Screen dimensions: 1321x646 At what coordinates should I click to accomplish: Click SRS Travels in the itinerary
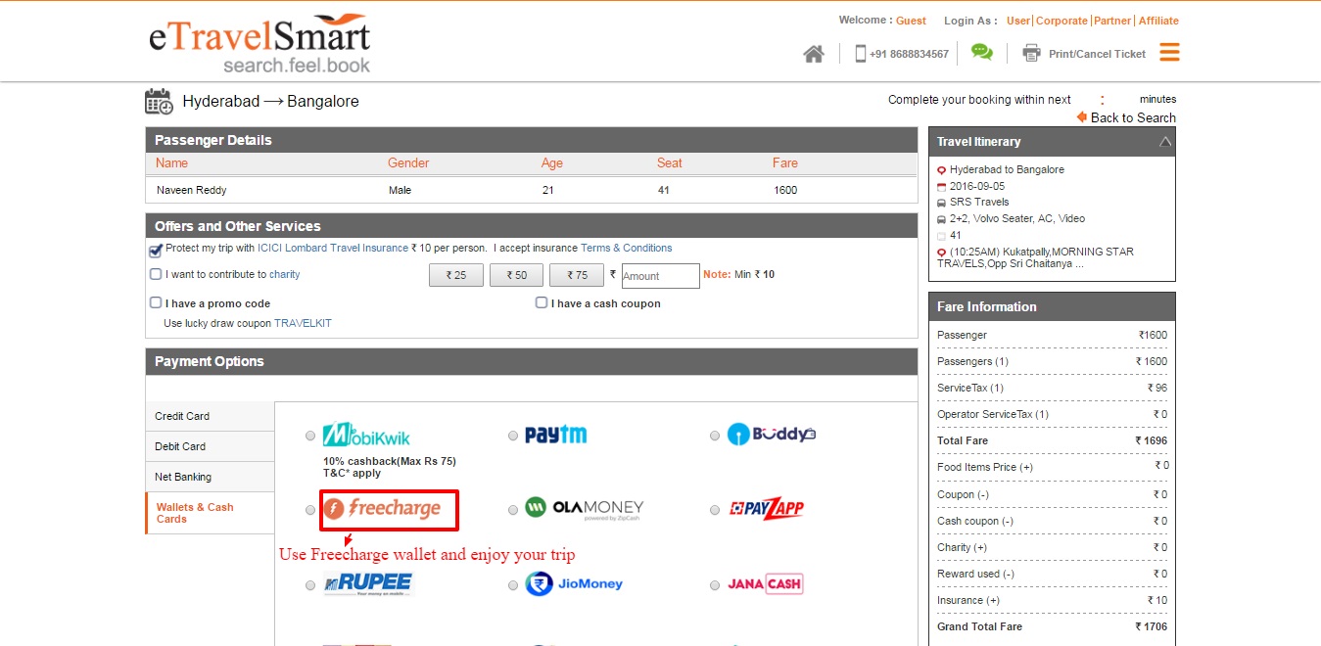point(979,202)
